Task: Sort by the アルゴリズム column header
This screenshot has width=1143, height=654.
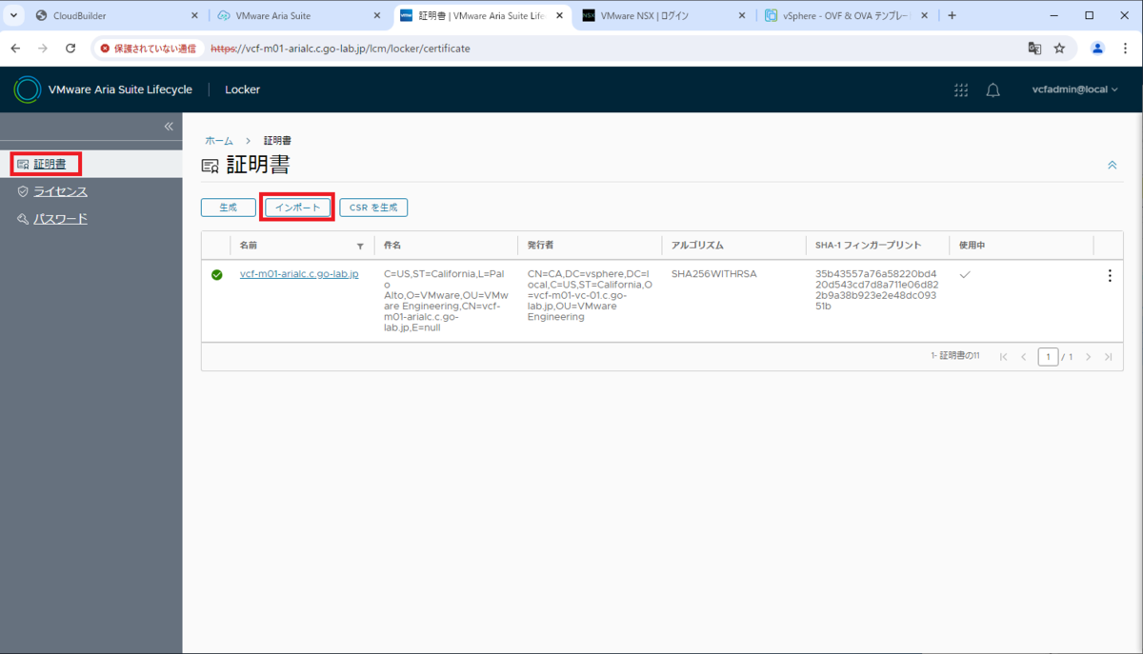Action: coord(697,246)
